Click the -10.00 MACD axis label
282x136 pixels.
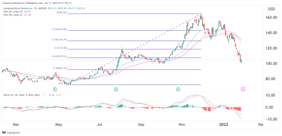(272, 119)
